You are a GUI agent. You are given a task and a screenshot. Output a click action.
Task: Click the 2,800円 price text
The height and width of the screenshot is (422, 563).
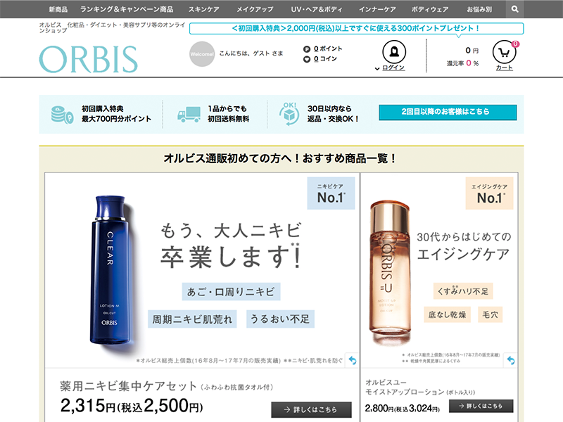point(379,409)
